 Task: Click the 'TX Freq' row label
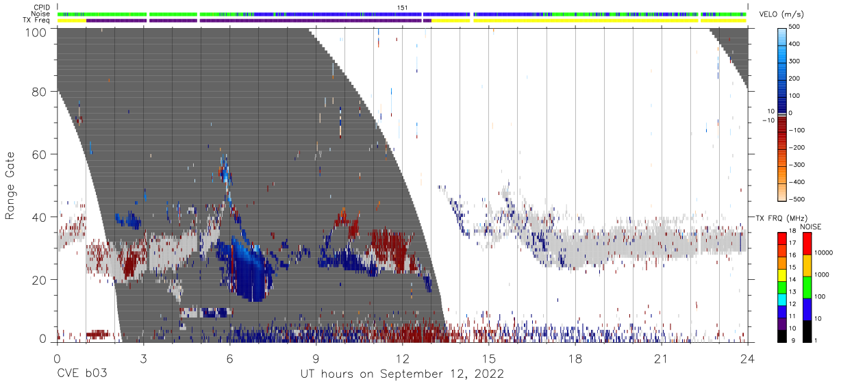click(38, 20)
